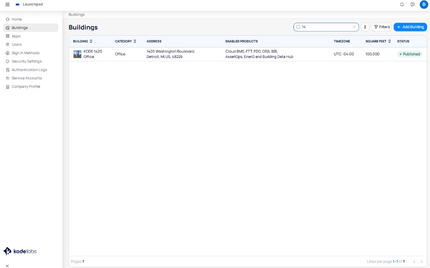
Task: Focus the Buildings search input field
Action: [326, 27]
